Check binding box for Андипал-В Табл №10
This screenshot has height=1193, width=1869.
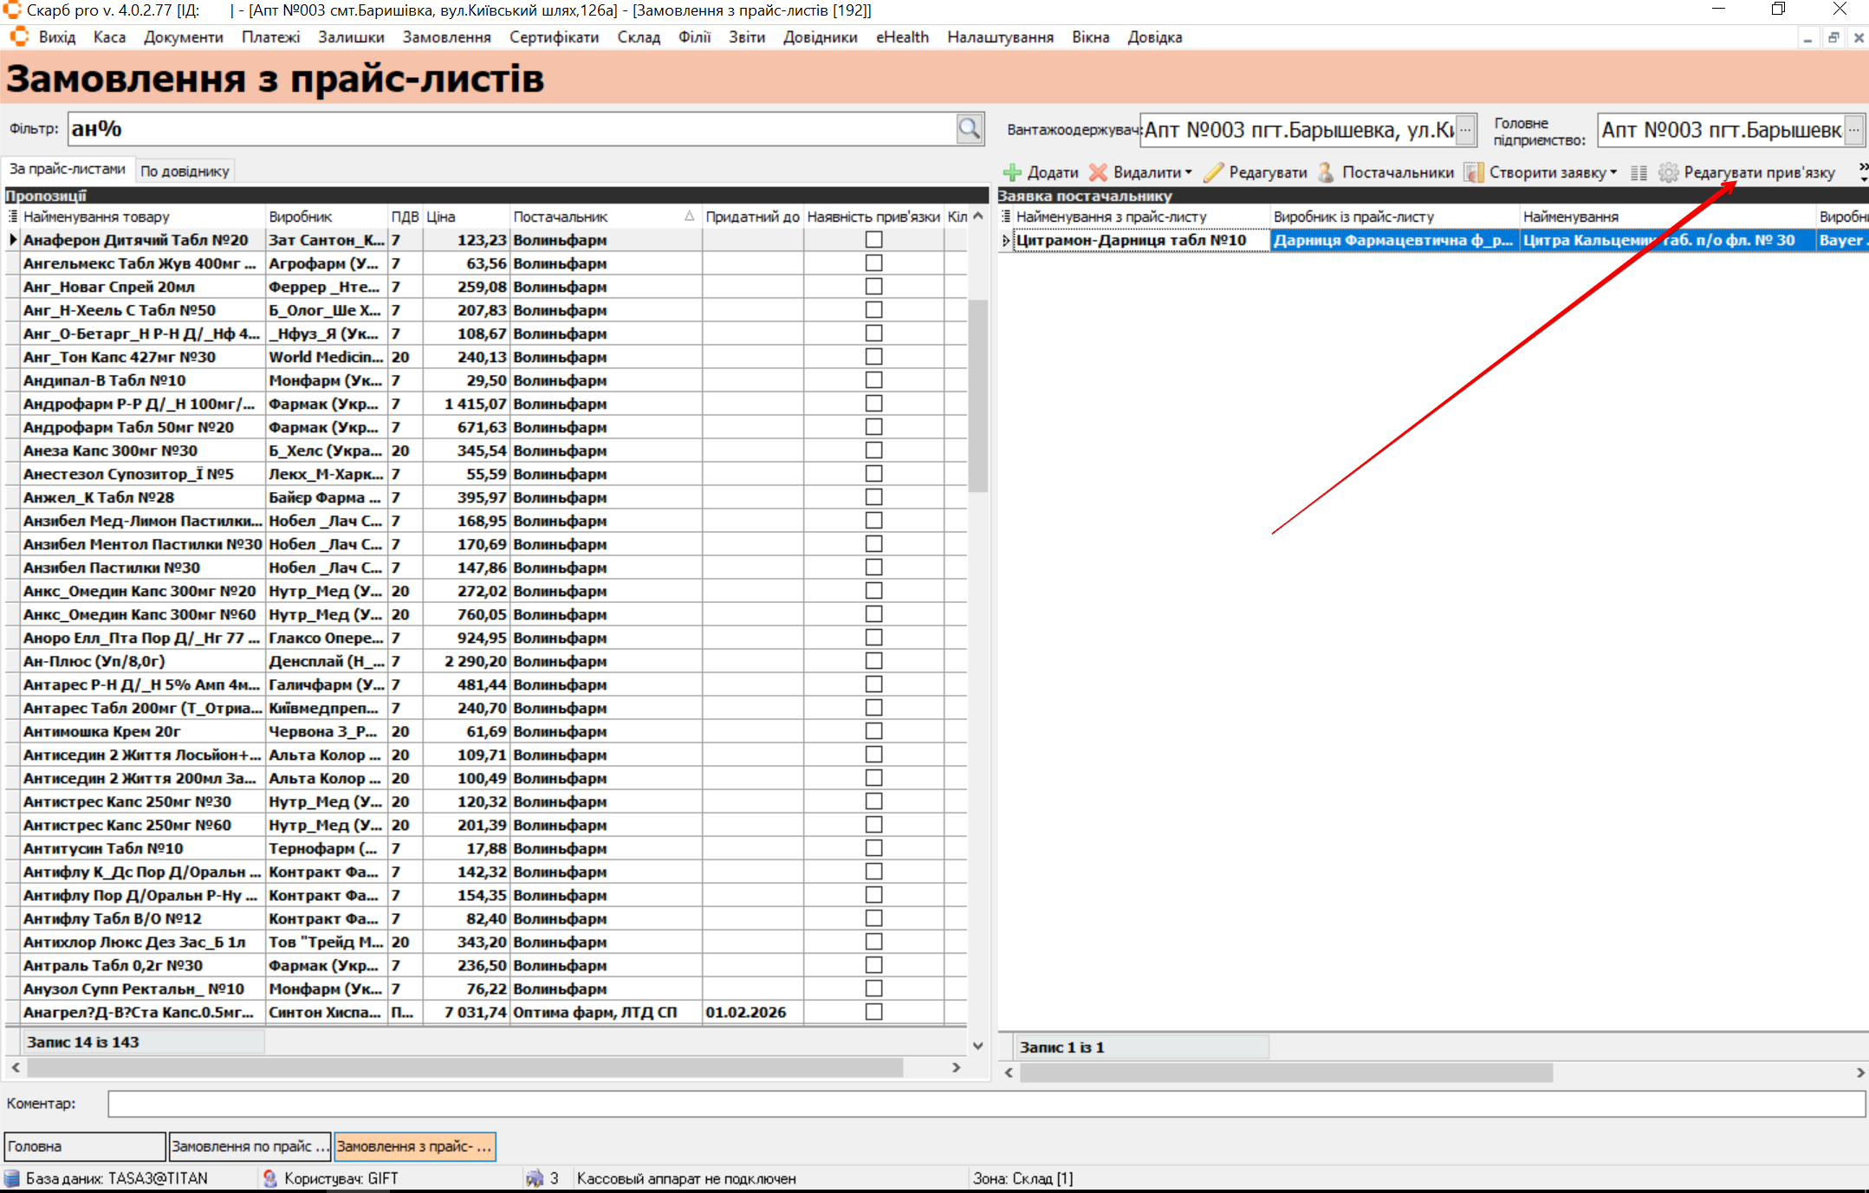point(873,380)
